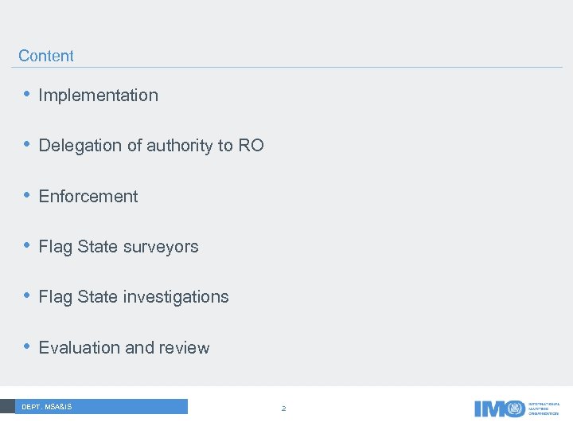Select the Implementation bullet text
The height and width of the screenshot is (430, 573).
pyautogui.click(x=98, y=96)
